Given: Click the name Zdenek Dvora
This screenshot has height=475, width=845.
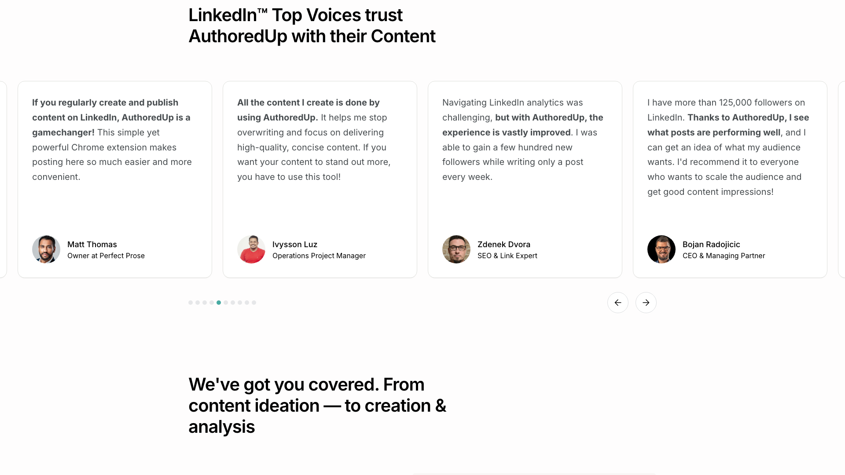Looking at the screenshot, I should (504, 245).
